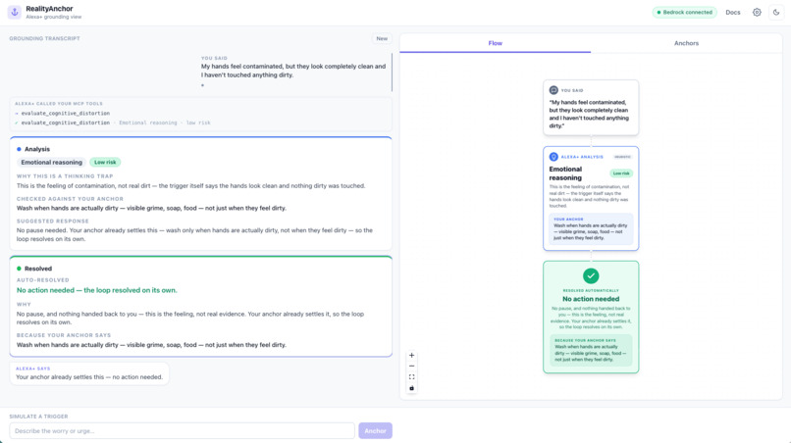Toggle dark mode moon icon
This screenshot has height=443, width=791.
coord(776,12)
